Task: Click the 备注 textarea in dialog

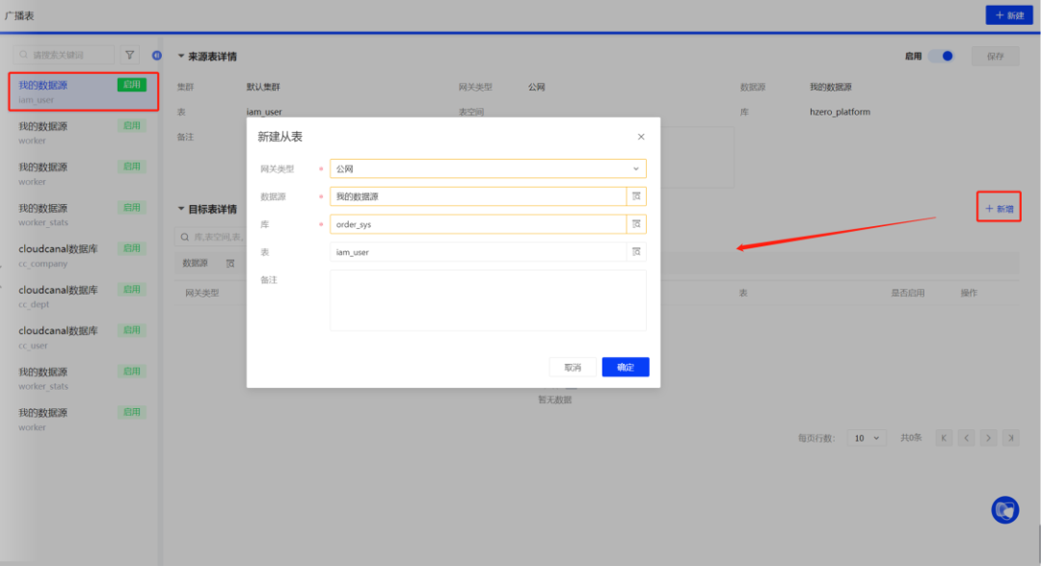Action: 488,300
